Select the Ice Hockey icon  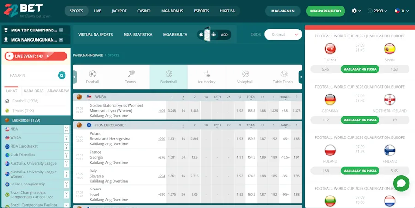pyautogui.click(x=207, y=74)
